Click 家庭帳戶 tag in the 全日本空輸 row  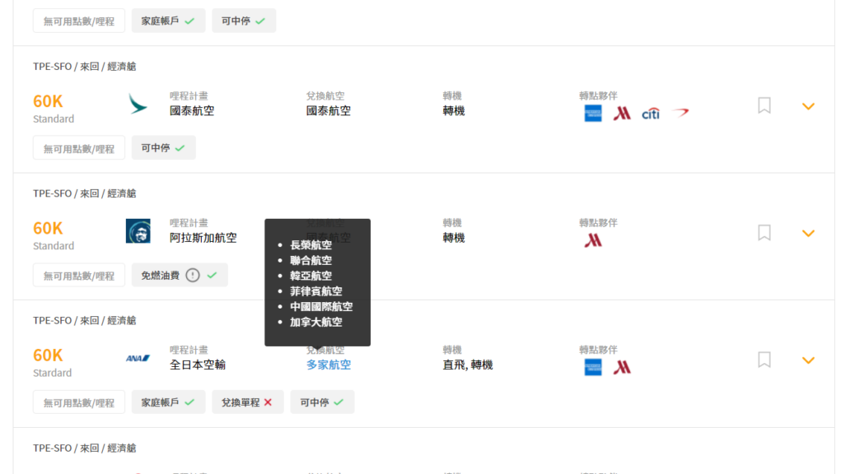pos(168,402)
